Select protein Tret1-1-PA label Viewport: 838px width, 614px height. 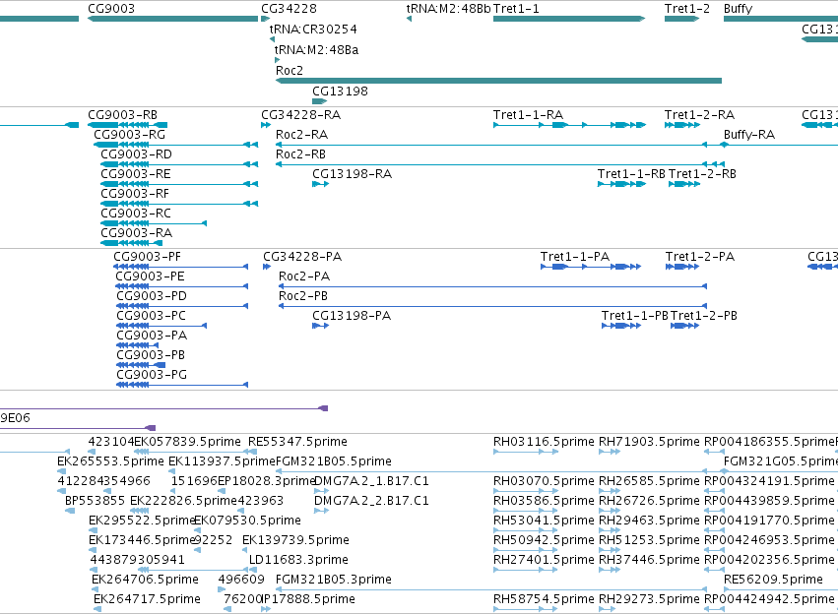pyautogui.click(x=574, y=257)
